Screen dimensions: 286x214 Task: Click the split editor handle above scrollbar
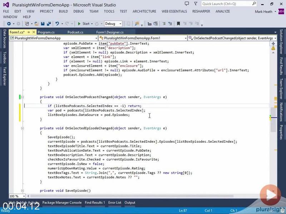pyautogui.click(x=273, y=44)
